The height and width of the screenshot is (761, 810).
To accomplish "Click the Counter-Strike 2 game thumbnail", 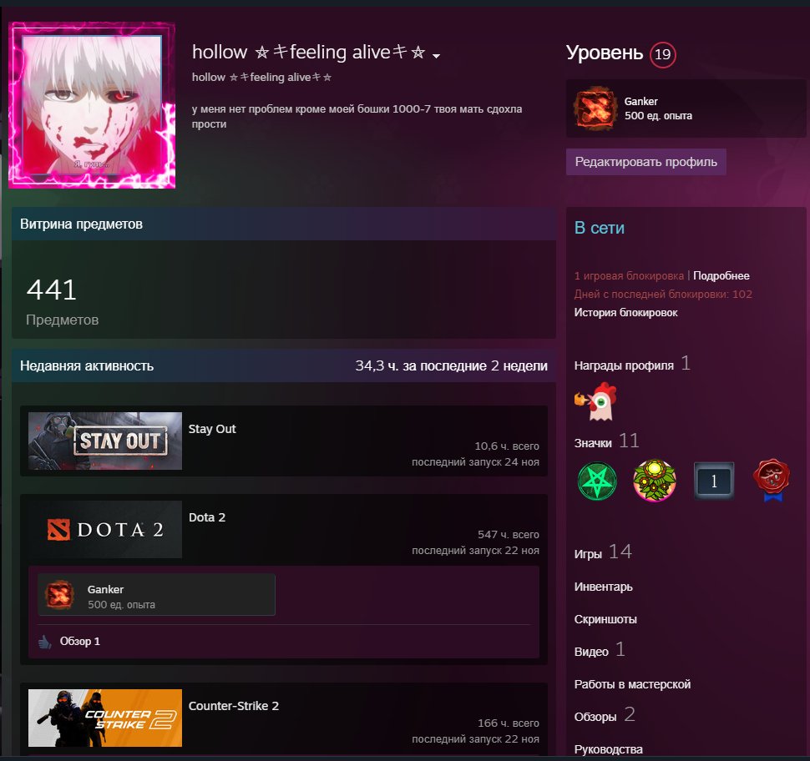I will (104, 718).
